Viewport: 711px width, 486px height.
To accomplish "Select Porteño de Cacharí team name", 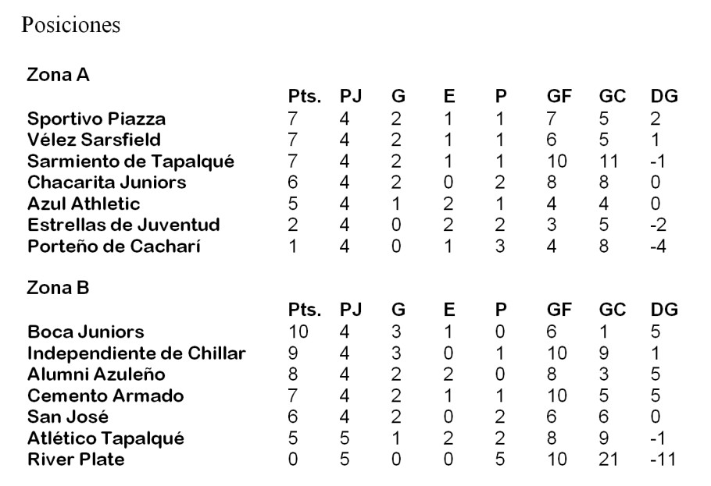I will pos(114,246).
